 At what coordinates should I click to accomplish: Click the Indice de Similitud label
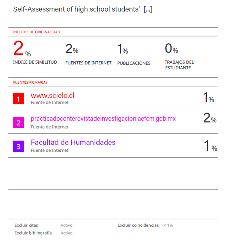35,62
